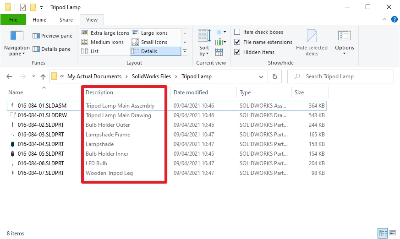Toggle the Details pane

[51, 49]
